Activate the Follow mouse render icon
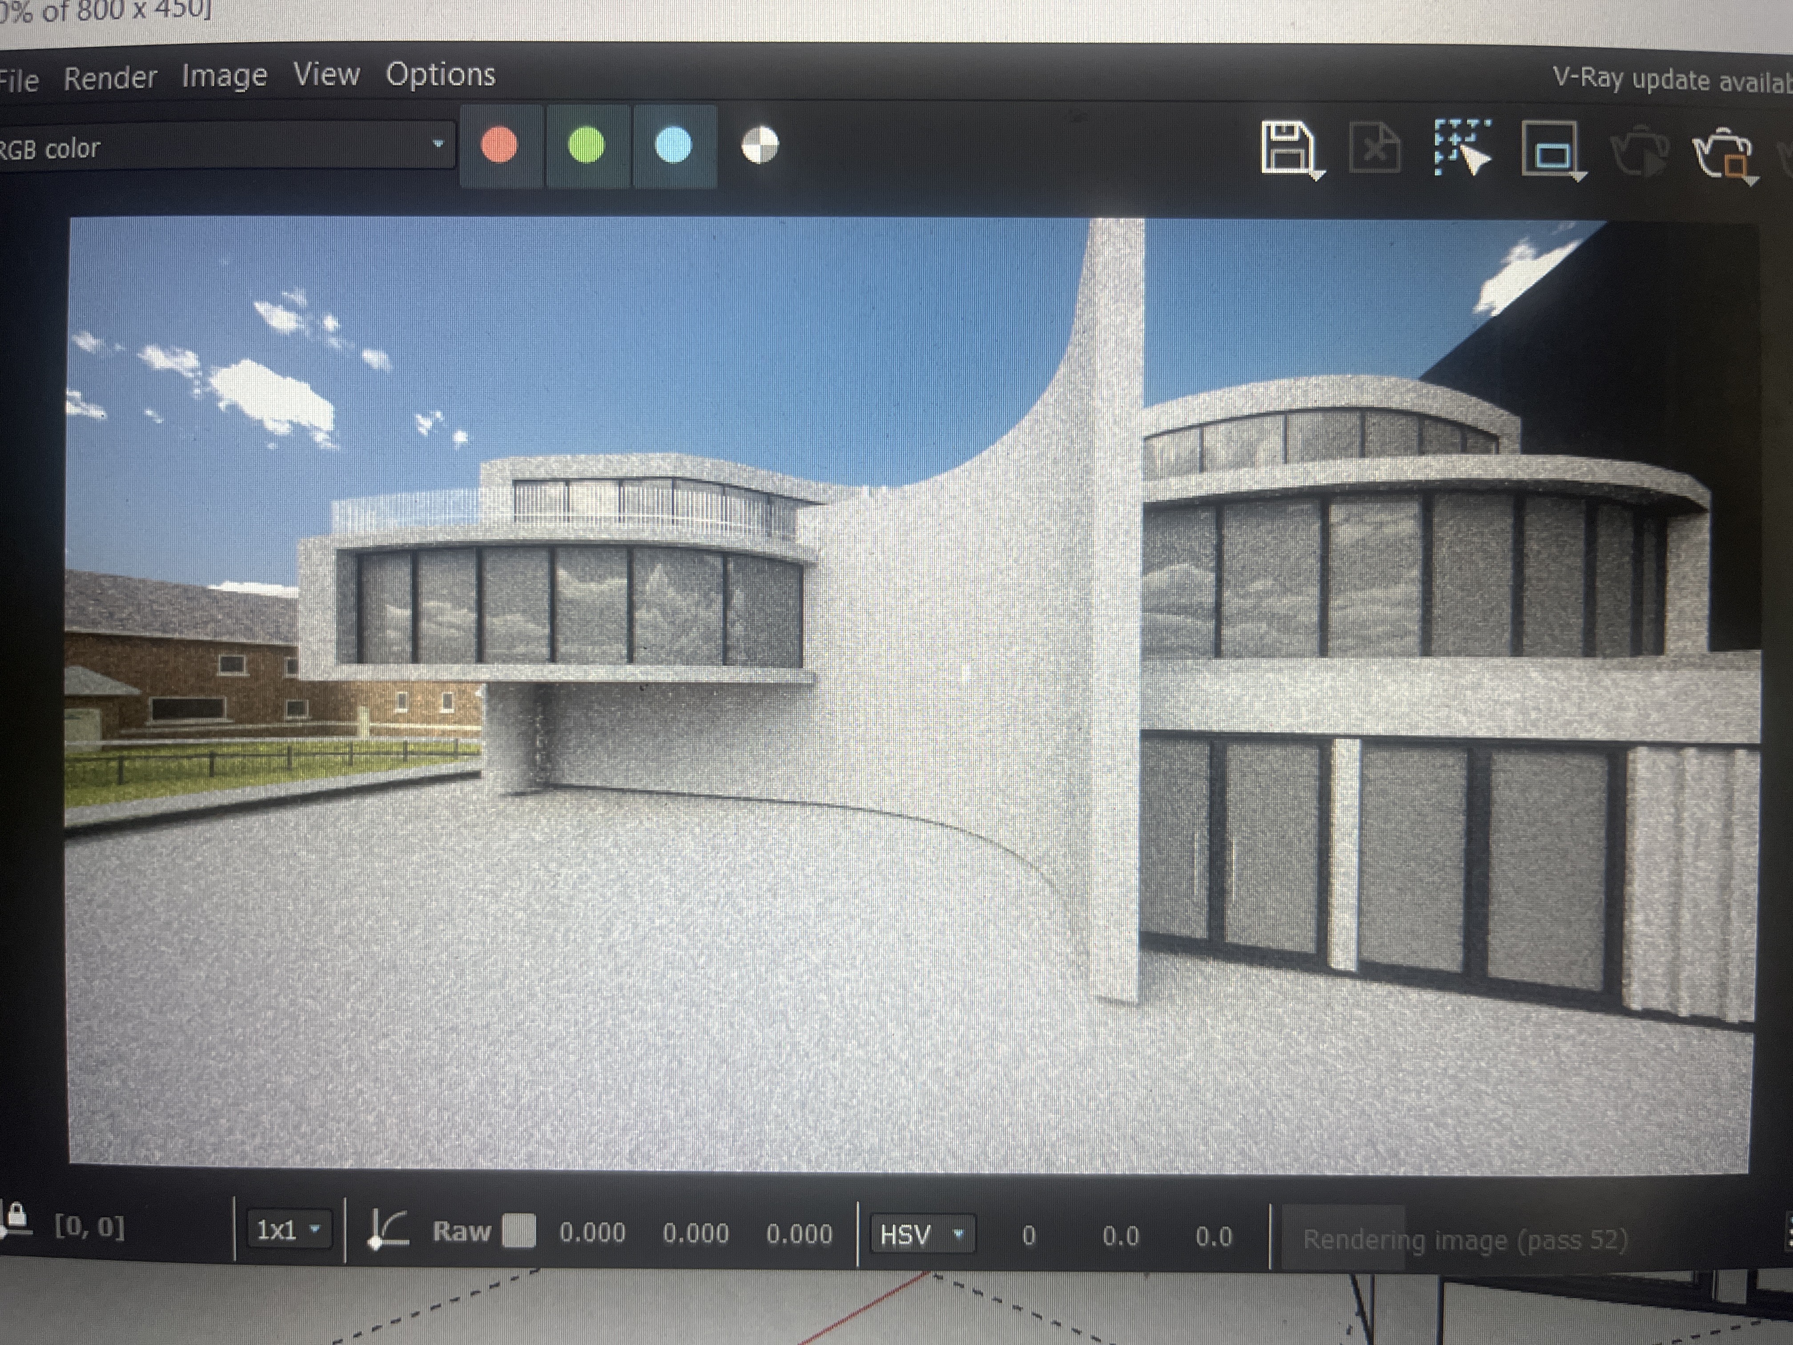The image size is (1793, 1345). pyautogui.click(x=1461, y=148)
